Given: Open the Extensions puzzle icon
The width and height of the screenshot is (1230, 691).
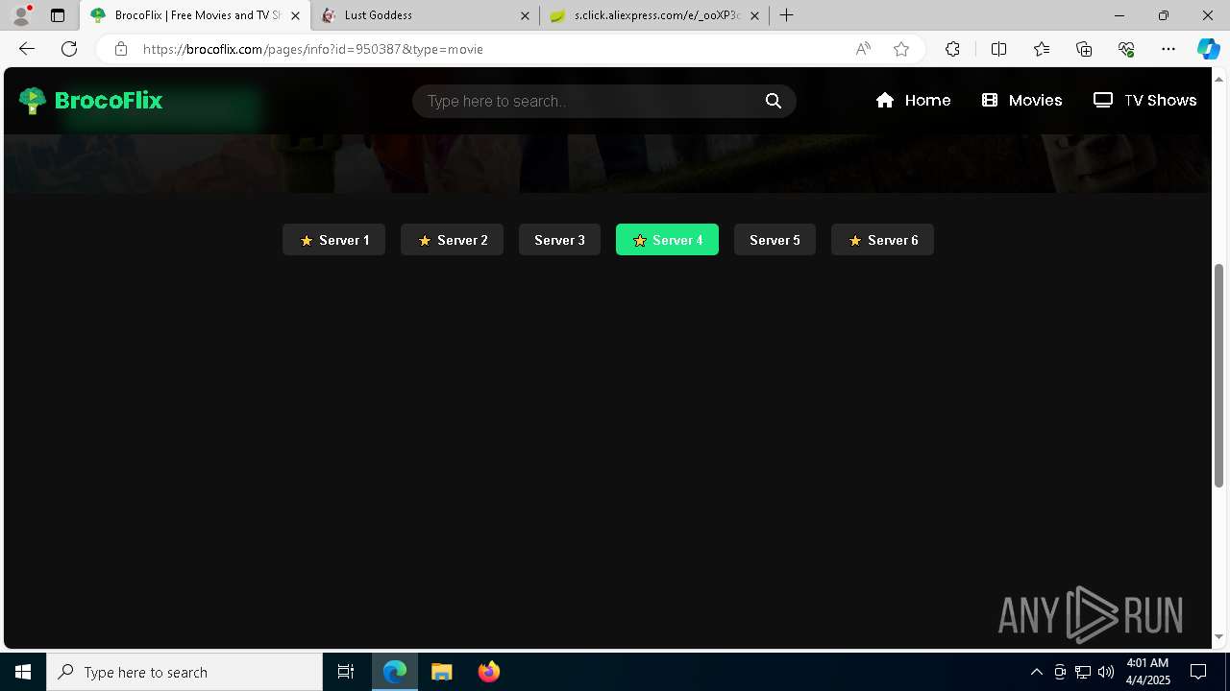Looking at the screenshot, I should [x=952, y=49].
